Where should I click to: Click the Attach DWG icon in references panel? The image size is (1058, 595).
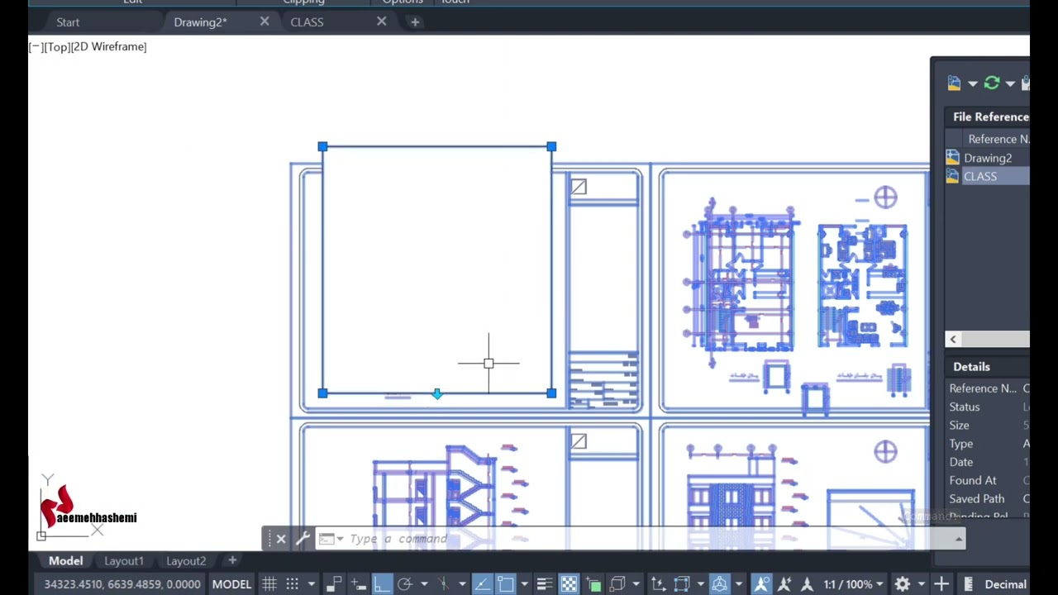954,83
